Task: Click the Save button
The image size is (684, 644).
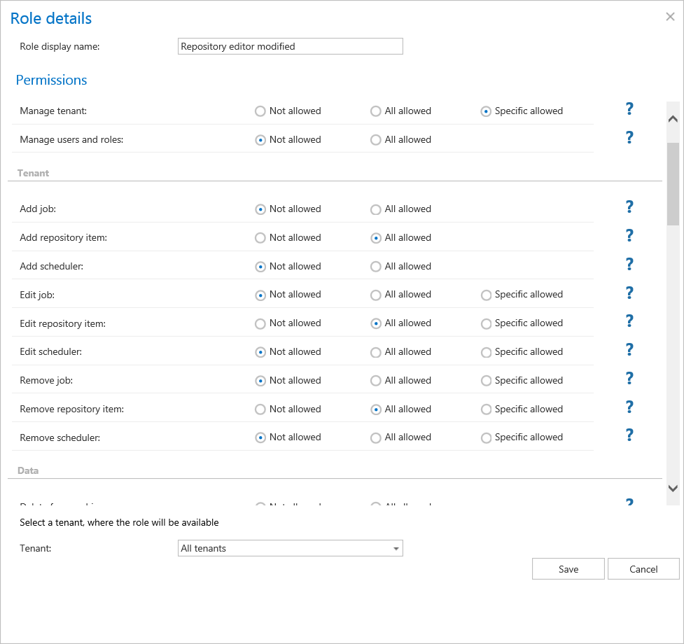Action: click(568, 569)
